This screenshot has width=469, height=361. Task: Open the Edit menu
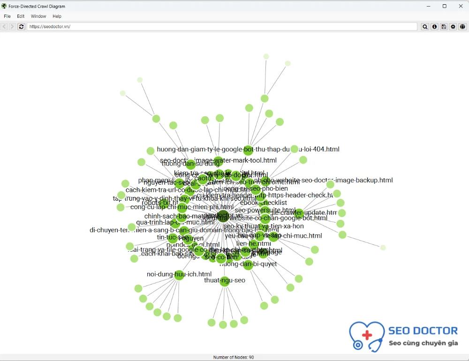coord(21,16)
